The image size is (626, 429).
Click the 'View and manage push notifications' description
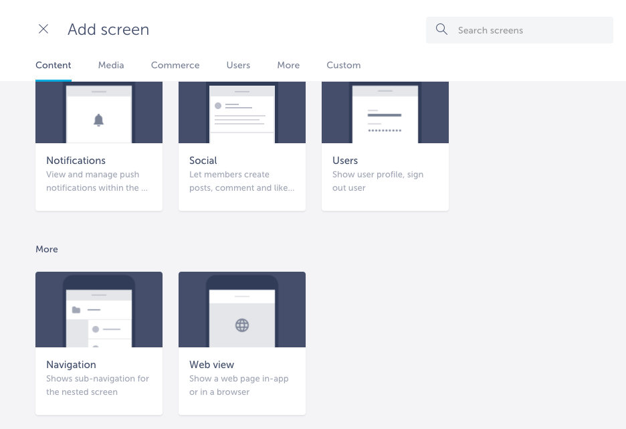97,181
